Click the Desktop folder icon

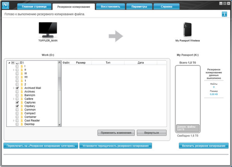22,124
